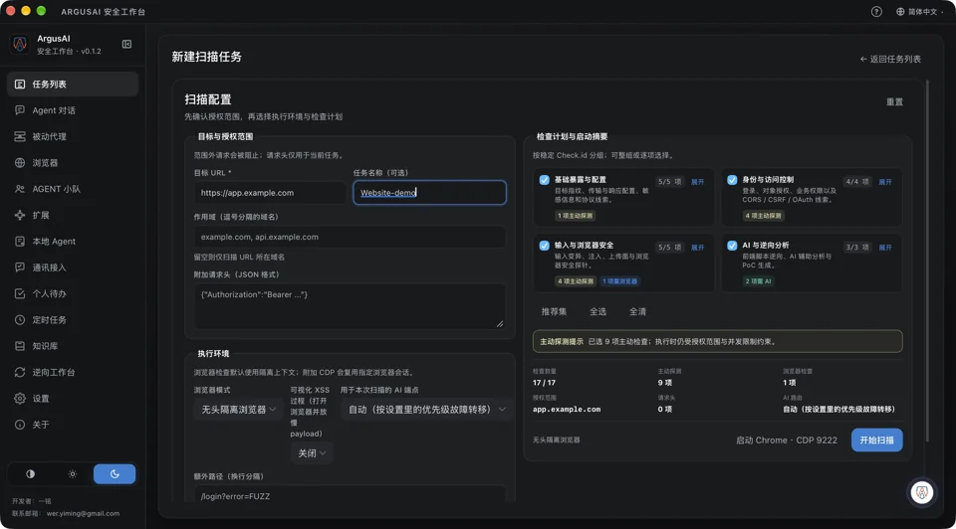The height and width of the screenshot is (529, 956).
Task: Switch to the light sun theme
Action: 73,473
